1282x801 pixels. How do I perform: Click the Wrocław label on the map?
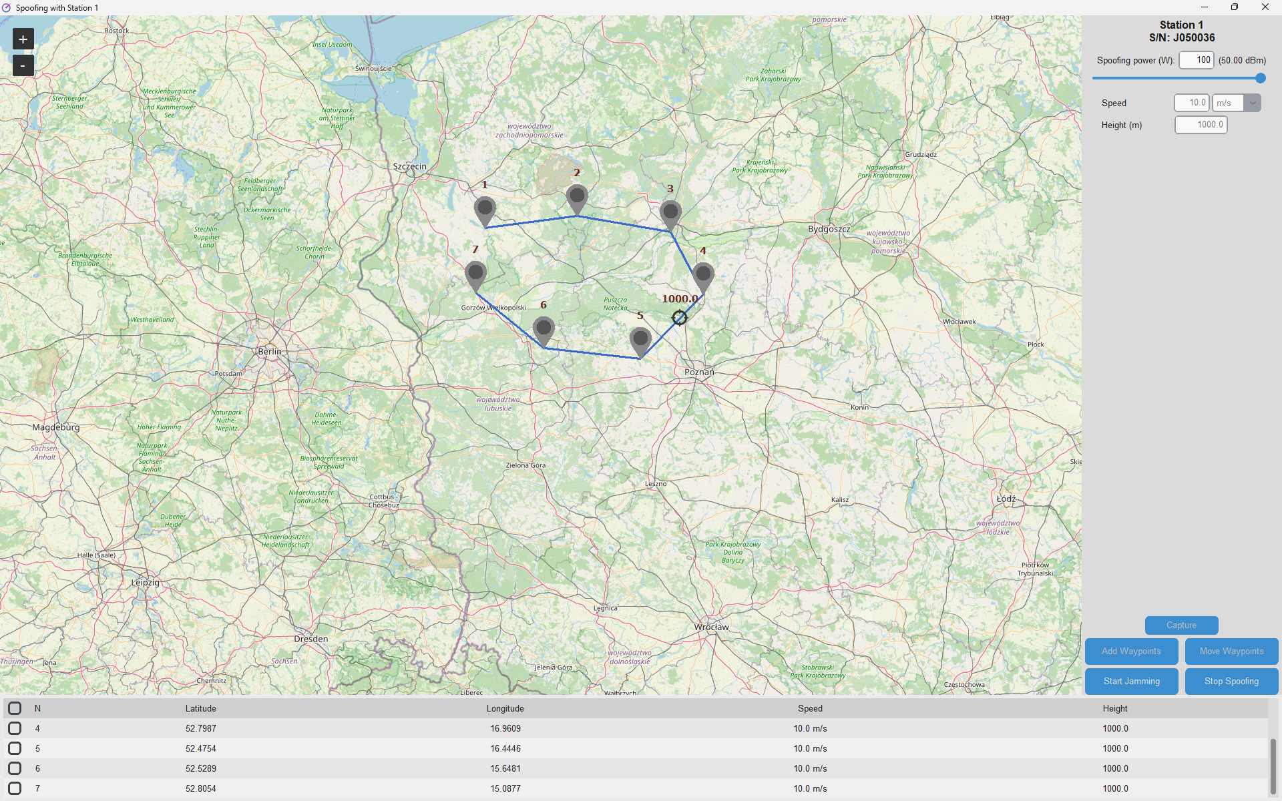tap(711, 627)
